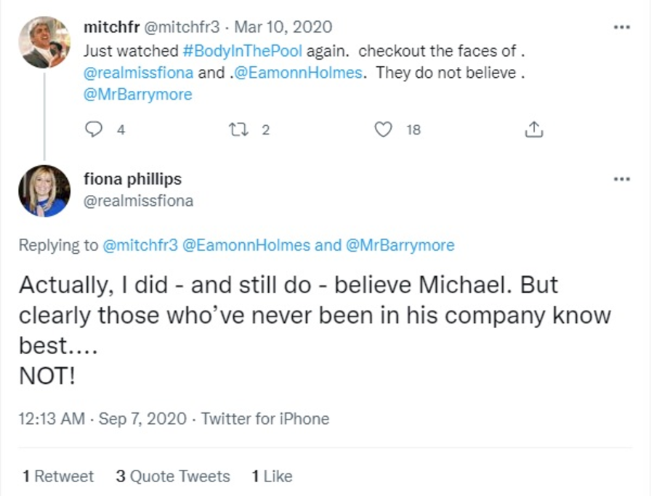
Task: Open the more options menu on mitchfr's tweet
Action: point(621,28)
